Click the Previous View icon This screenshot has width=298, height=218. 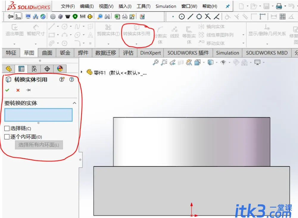pos(172,62)
